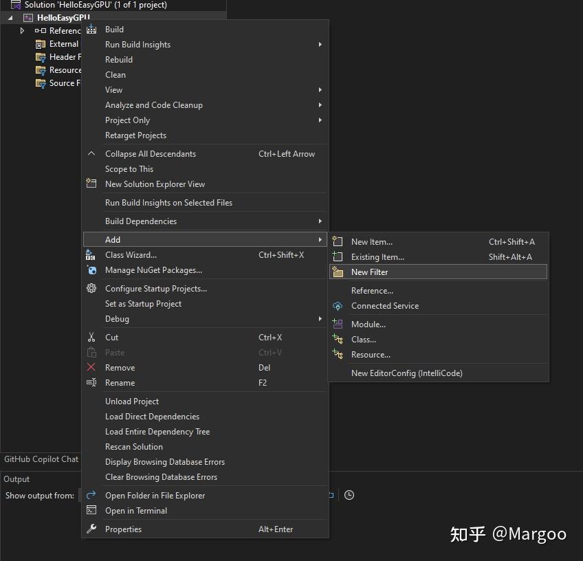Choose Clear Browsing Database Errors
583x561 pixels.
pyautogui.click(x=205, y=477)
